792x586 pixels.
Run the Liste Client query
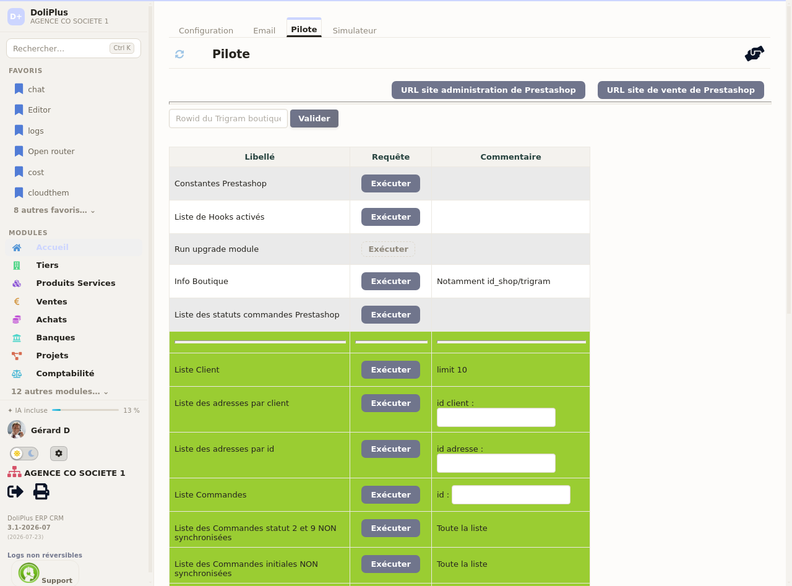tap(390, 370)
